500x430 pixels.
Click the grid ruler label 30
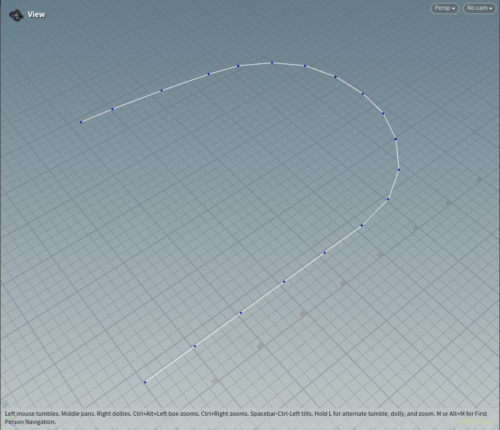tap(343, 283)
